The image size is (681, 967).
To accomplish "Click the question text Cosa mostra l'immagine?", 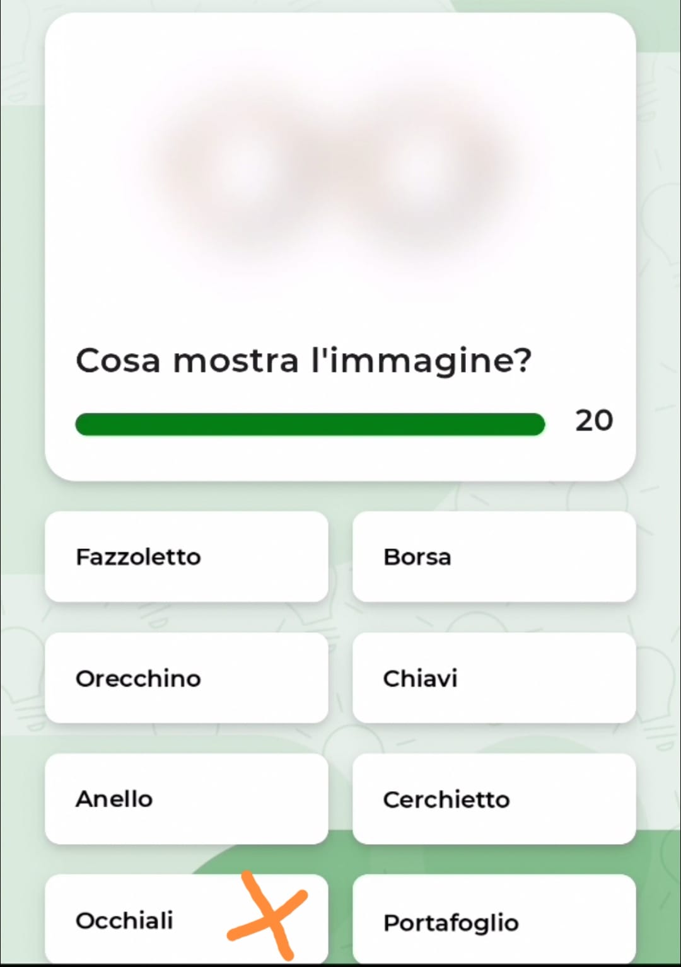I will pyautogui.click(x=303, y=361).
